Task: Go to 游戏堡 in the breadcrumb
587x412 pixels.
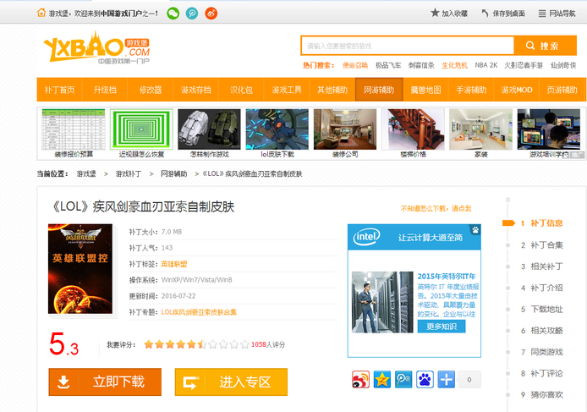Action: tap(86, 173)
